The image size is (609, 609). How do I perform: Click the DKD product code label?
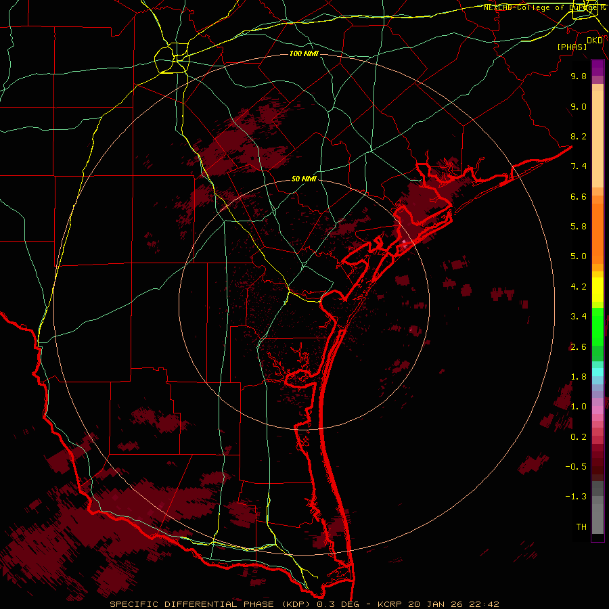[x=595, y=41]
